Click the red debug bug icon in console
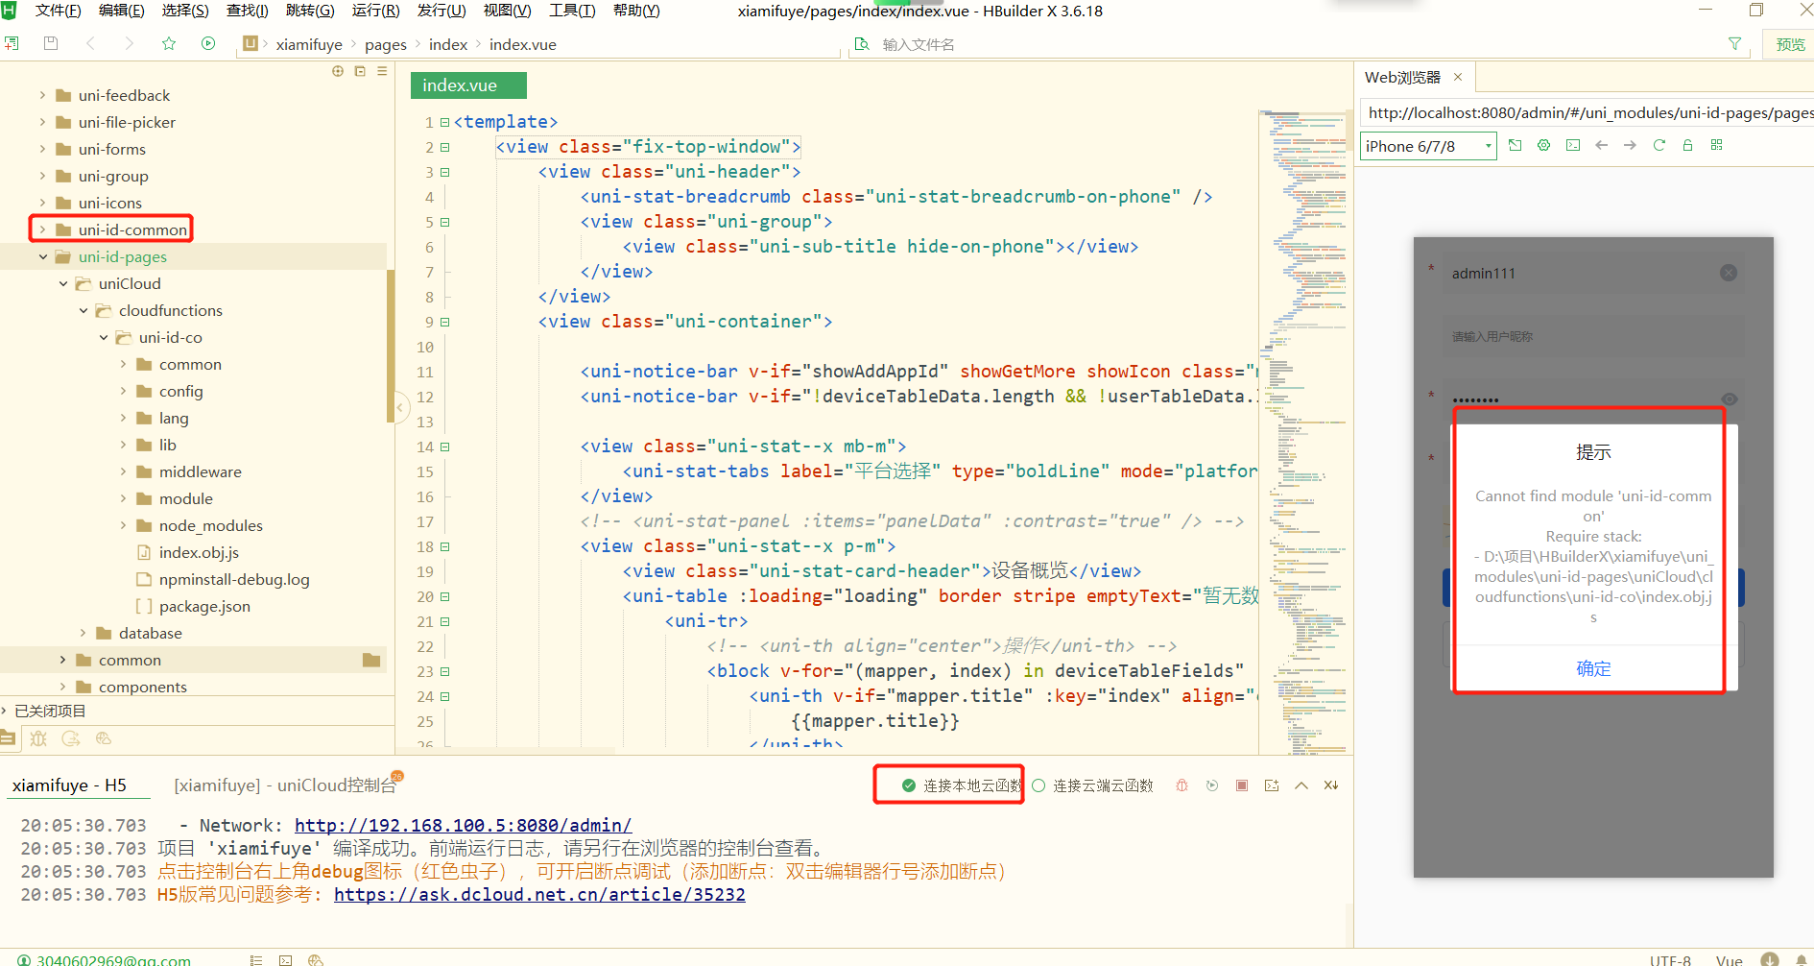 click(1181, 785)
